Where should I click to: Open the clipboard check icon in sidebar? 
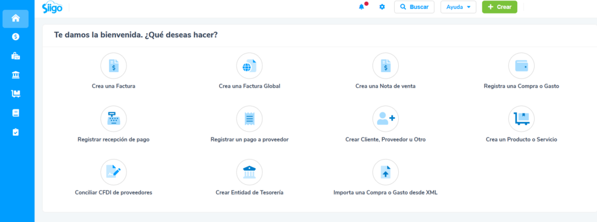coord(16,132)
